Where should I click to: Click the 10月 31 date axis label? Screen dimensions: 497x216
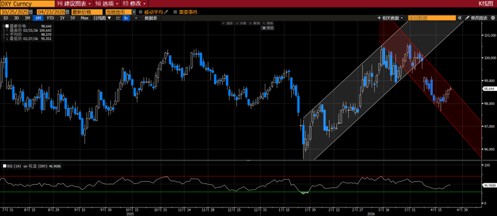click(x=161, y=210)
